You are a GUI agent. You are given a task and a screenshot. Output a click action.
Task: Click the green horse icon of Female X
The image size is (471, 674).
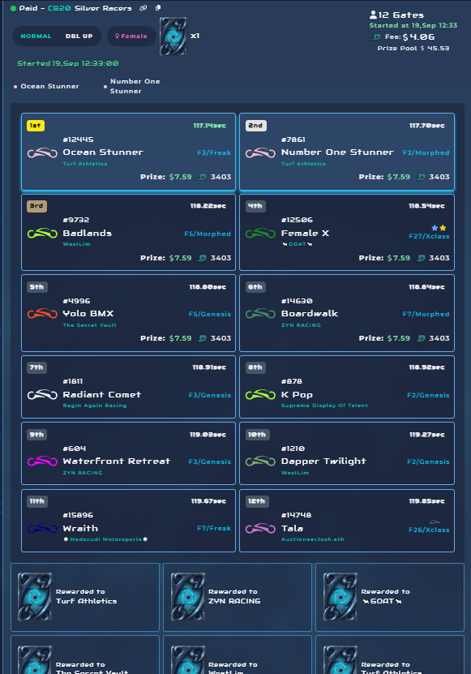click(260, 234)
